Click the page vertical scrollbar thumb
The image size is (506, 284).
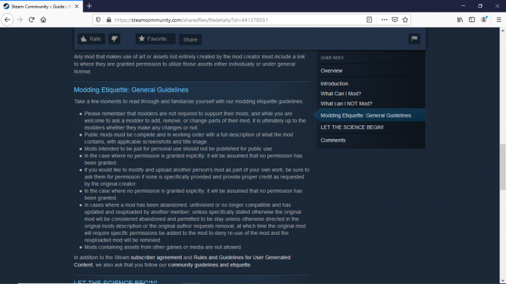point(503,167)
